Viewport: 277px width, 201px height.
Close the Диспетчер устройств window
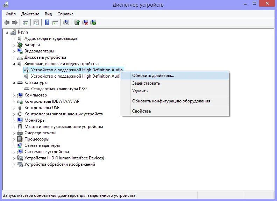tap(267, 3)
